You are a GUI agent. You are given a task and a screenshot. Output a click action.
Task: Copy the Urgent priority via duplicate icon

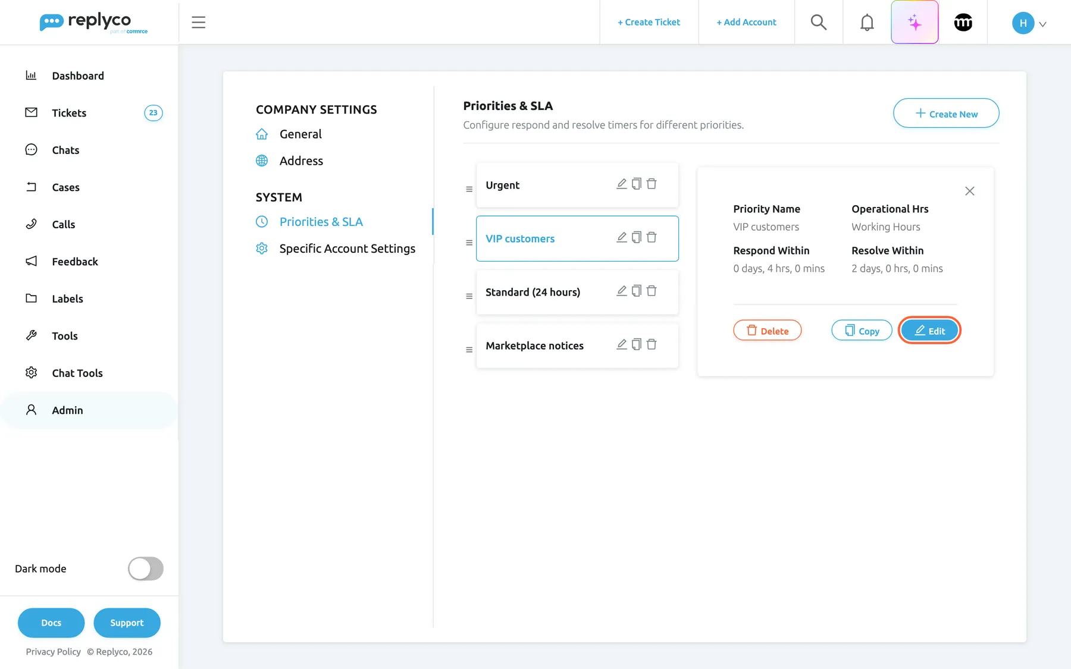[636, 184]
